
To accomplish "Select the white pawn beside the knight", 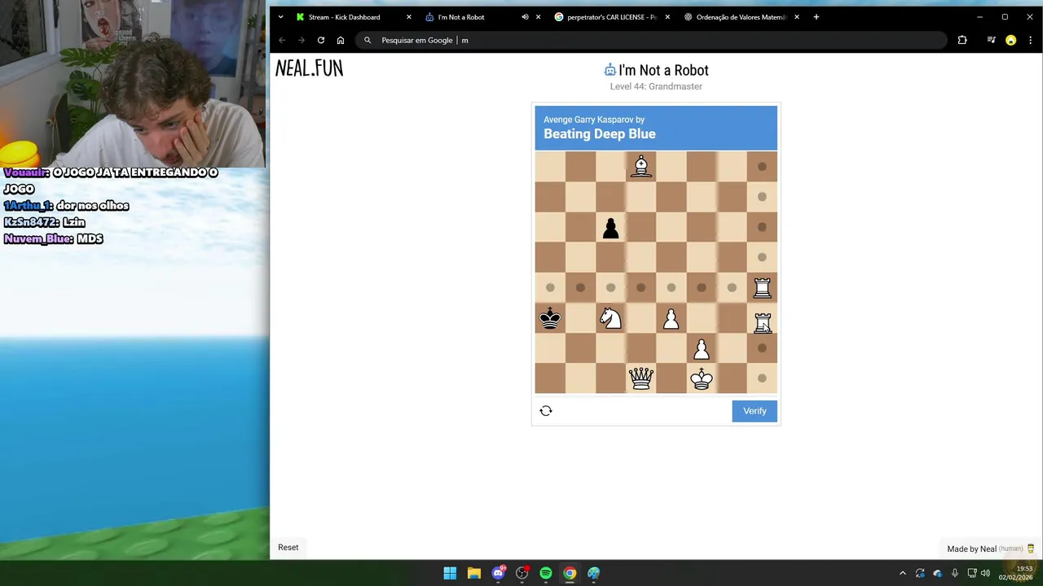I will 671,318.
